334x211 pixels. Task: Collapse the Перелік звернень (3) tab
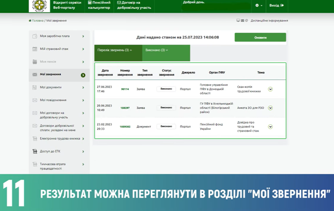pyautogui.click(x=114, y=50)
